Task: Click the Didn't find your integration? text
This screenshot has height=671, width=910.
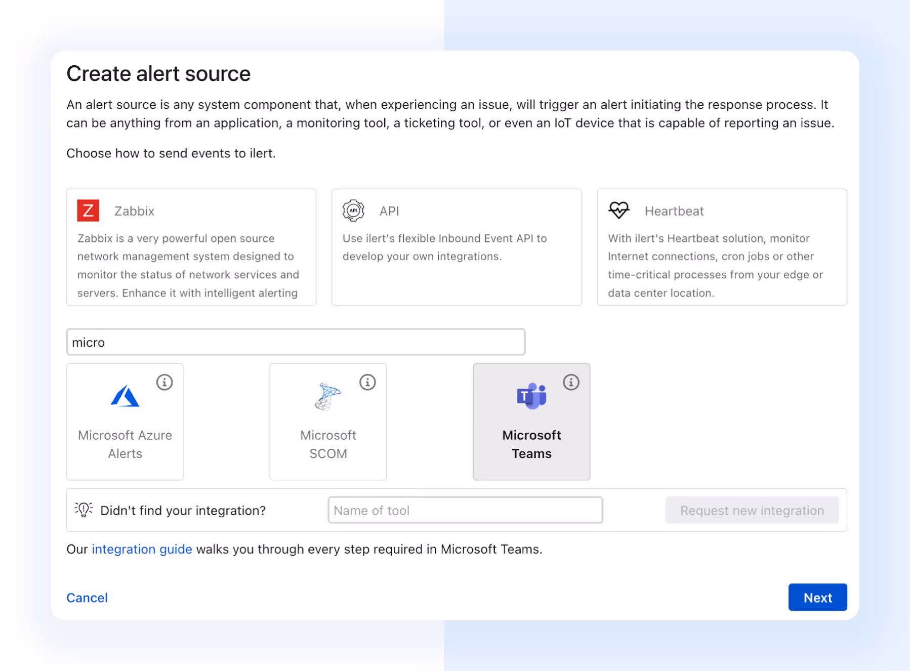Action: pyautogui.click(x=183, y=511)
